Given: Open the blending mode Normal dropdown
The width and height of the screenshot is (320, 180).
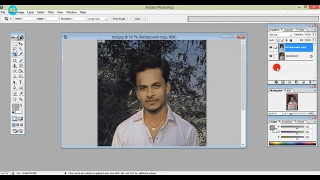Looking at the screenshot, I should (280, 34).
